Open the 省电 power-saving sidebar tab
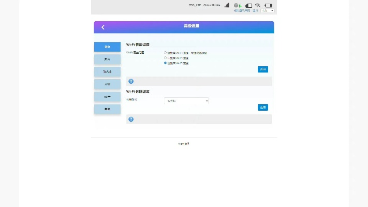 (107, 47)
